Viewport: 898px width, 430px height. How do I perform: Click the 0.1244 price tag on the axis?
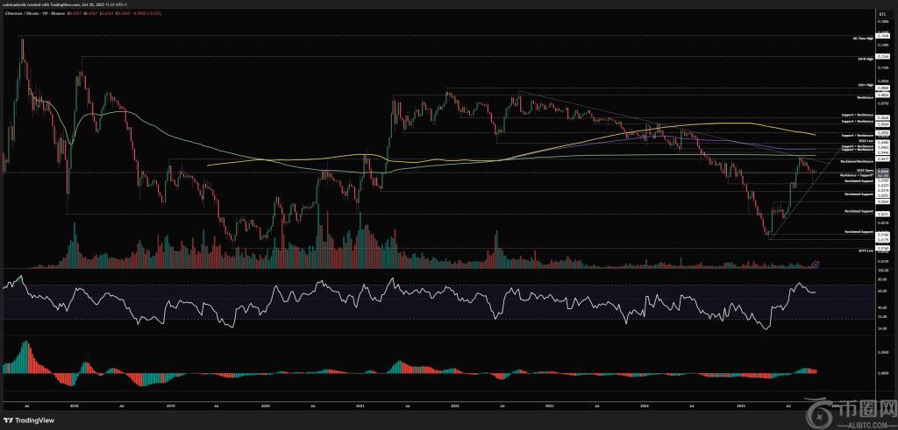coord(883,58)
